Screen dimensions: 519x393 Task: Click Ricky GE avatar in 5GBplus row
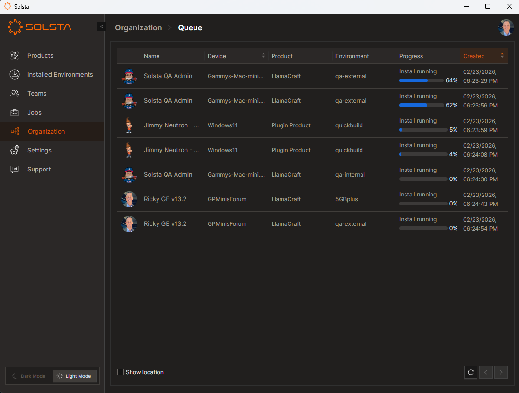[129, 199]
